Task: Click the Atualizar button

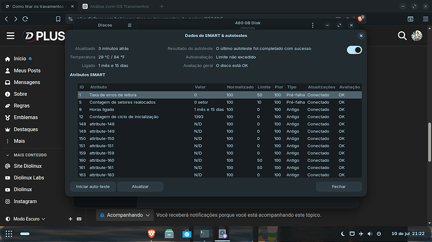Action: point(140,187)
